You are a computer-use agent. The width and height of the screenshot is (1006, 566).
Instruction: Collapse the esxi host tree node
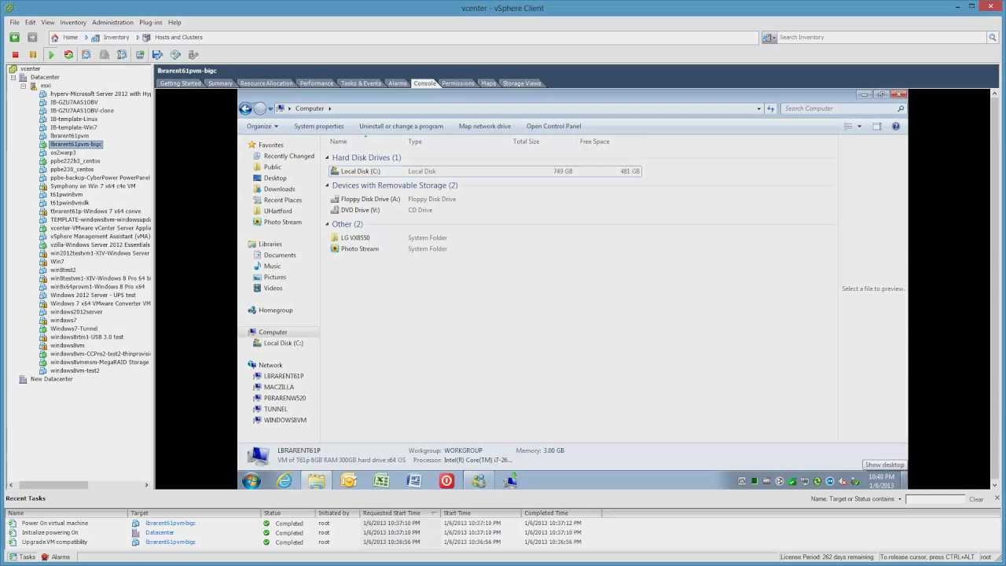[24, 86]
